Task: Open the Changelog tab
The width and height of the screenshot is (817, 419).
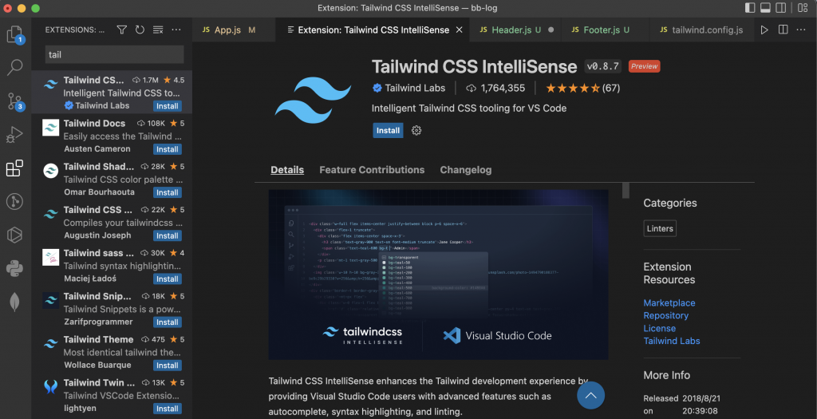Action: [x=466, y=170]
